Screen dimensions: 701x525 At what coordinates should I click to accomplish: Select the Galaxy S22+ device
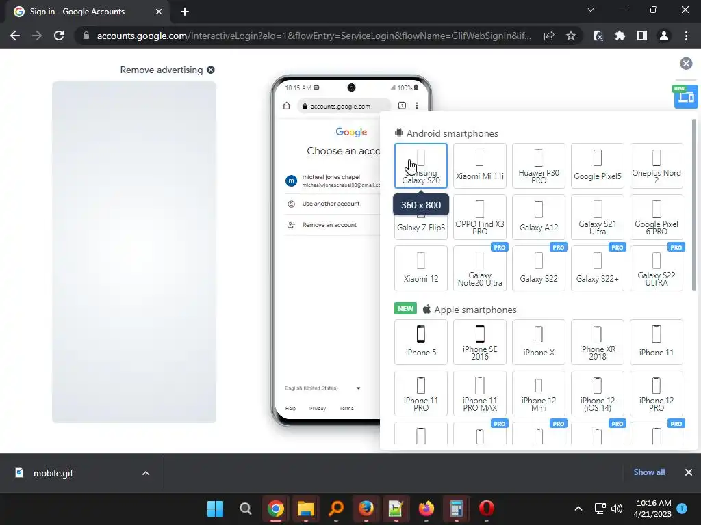[597, 268]
